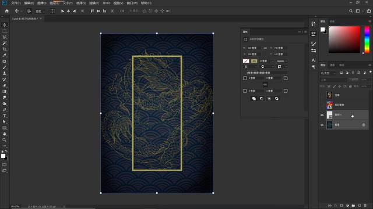Select the Rectangle shape tool

4,128
